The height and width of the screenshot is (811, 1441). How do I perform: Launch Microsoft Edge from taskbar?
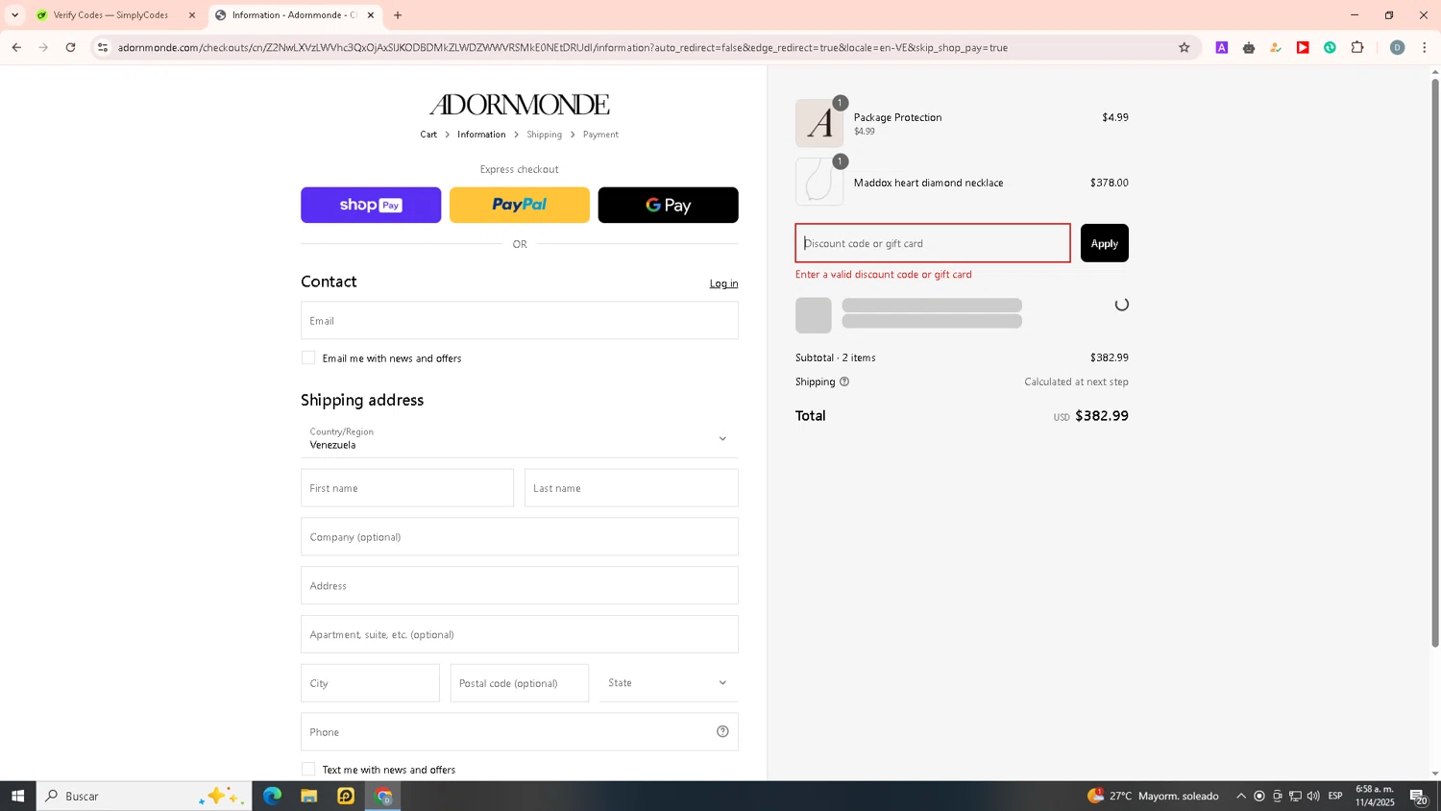tap(273, 796)
